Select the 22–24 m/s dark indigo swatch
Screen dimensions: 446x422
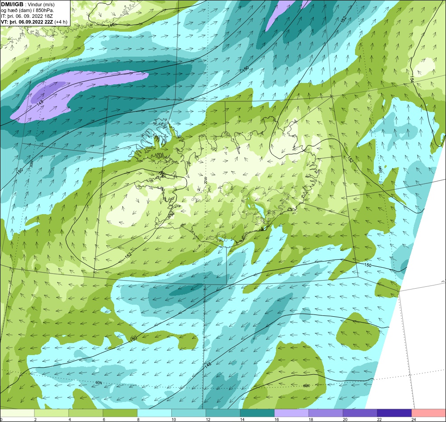pos(395,413)
